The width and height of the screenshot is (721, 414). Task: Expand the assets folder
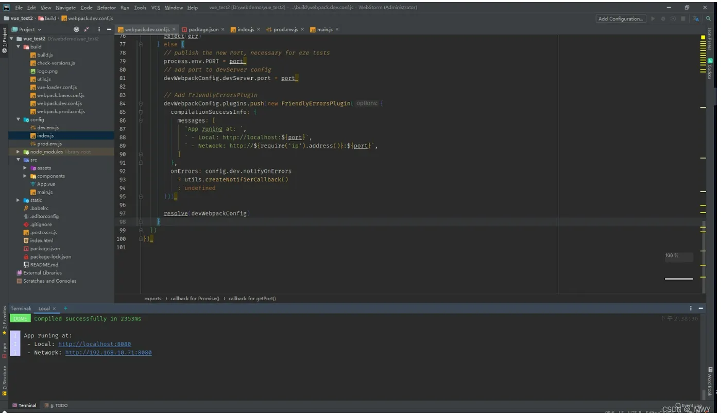[x=25, y=168]
